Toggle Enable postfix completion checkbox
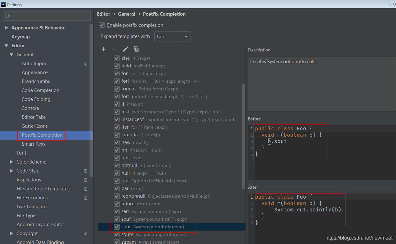Screen dimensions: 396x244 tap(102, 25)
